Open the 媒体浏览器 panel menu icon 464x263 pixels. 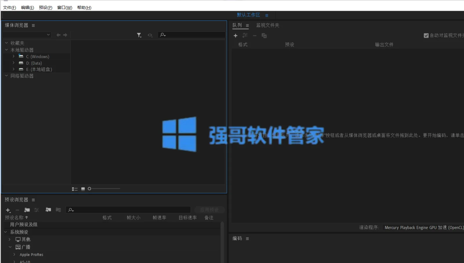coord(33,25)
